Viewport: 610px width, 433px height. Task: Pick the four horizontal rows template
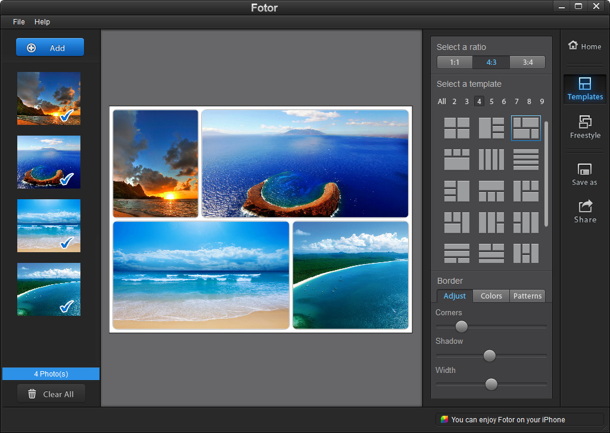click(526, 159)
